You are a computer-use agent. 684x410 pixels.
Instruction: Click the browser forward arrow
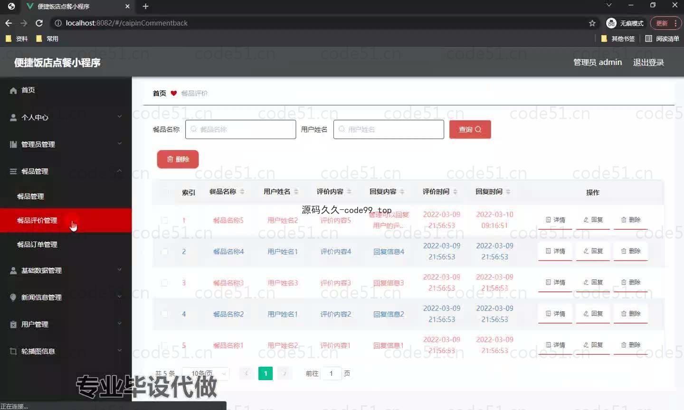click(24, 23)
